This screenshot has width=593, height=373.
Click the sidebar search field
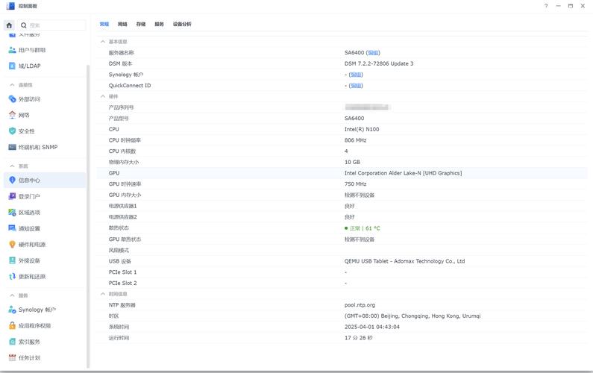(x=52, y=25)
